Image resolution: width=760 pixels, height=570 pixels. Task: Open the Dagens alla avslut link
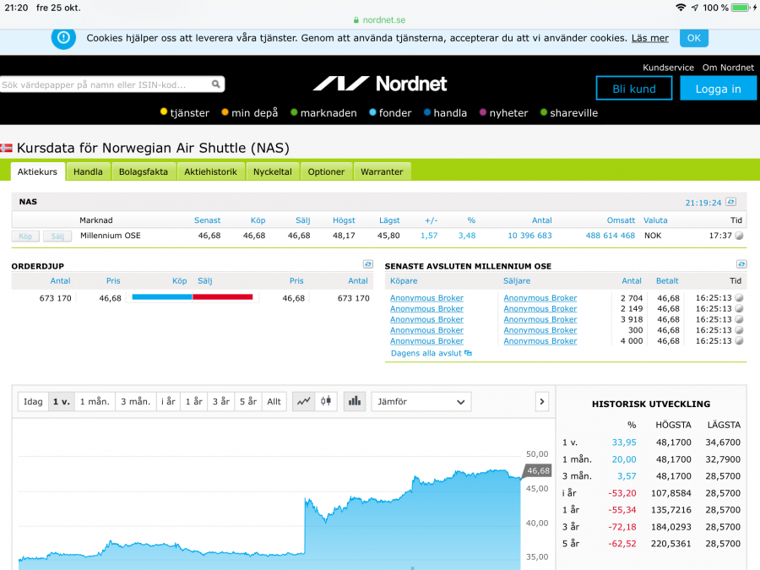coord(426,353)
